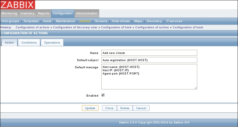
Task: Switch to the Operations tab
Action: click(52, 43)
